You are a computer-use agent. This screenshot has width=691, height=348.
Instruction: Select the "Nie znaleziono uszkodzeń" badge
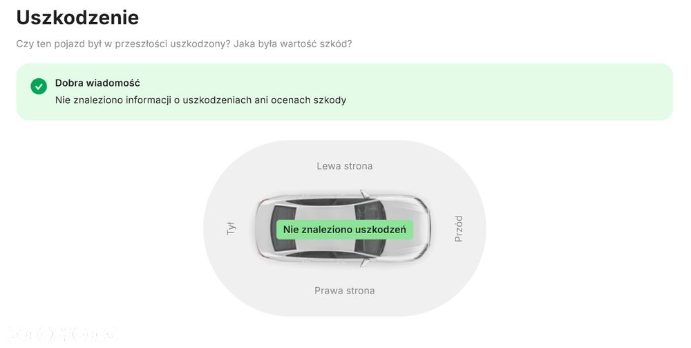tap(345, 230)
